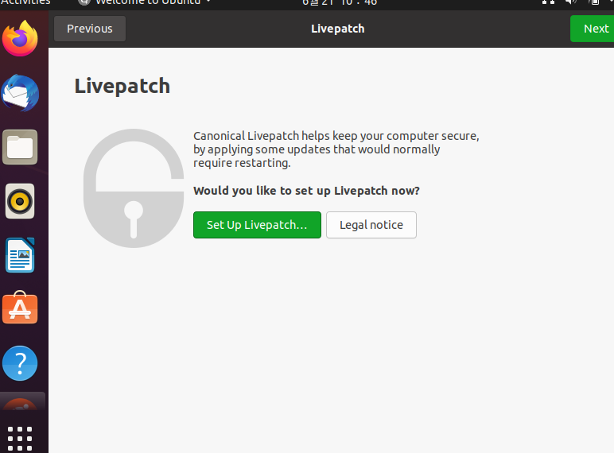The image size is (614, 453).
Task: Show Applications grid in the dock
Action: 20,439
